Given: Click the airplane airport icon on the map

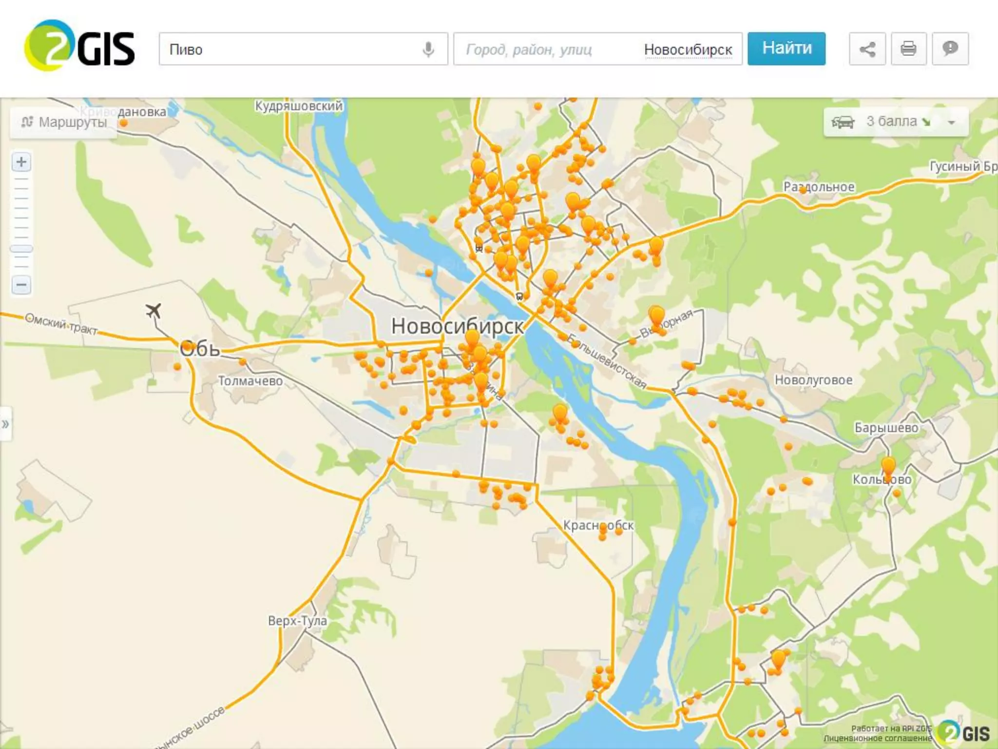Looking at the screenshot, I should (154, 310).
